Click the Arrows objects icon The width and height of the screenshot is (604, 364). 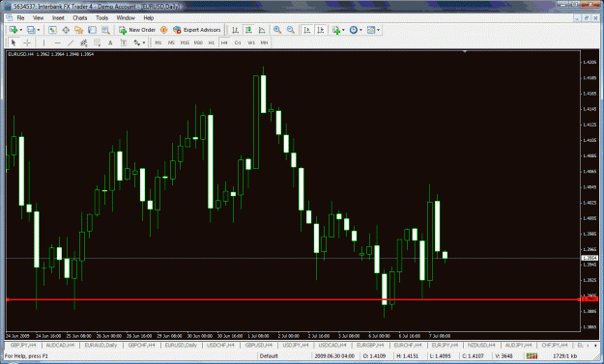coord(137,42)
